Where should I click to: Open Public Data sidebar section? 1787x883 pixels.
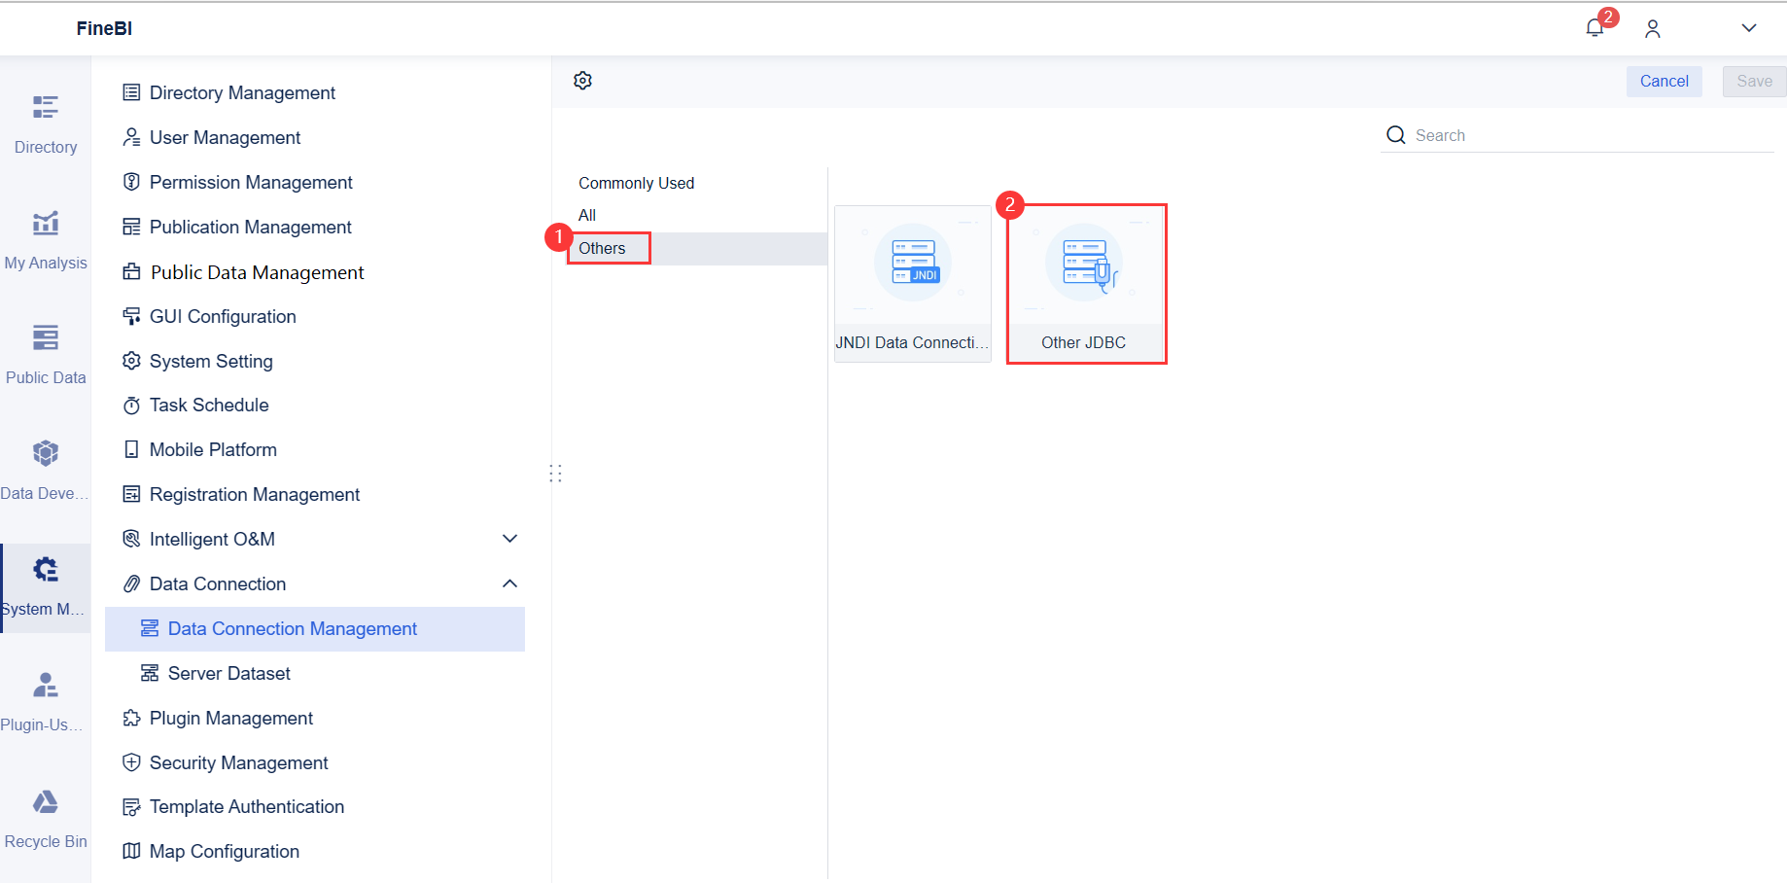click(x=46, y=356)
